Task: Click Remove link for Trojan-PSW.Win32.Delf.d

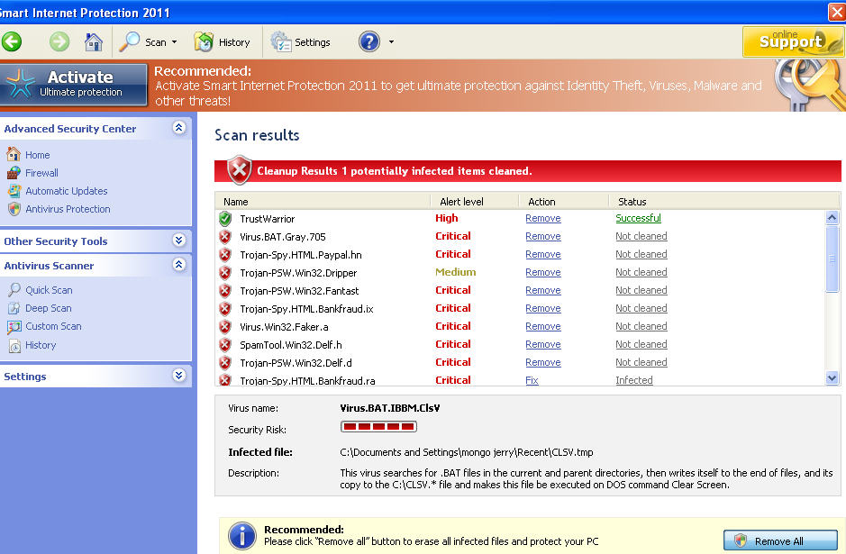Action: pyautogui.click(x=542, y=362)
